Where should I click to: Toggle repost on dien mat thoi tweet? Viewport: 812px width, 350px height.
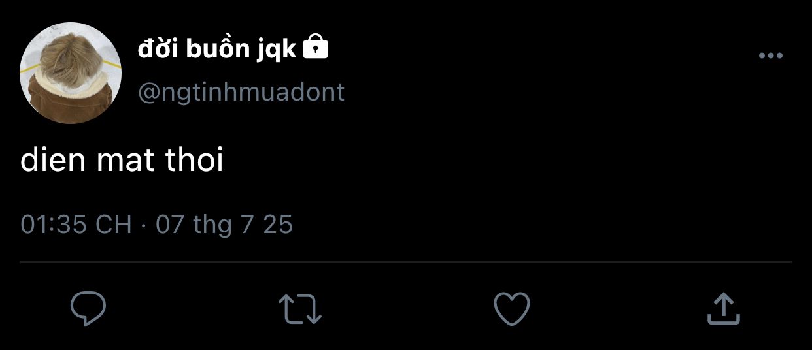pyautogui.click(x=300, y=309)
